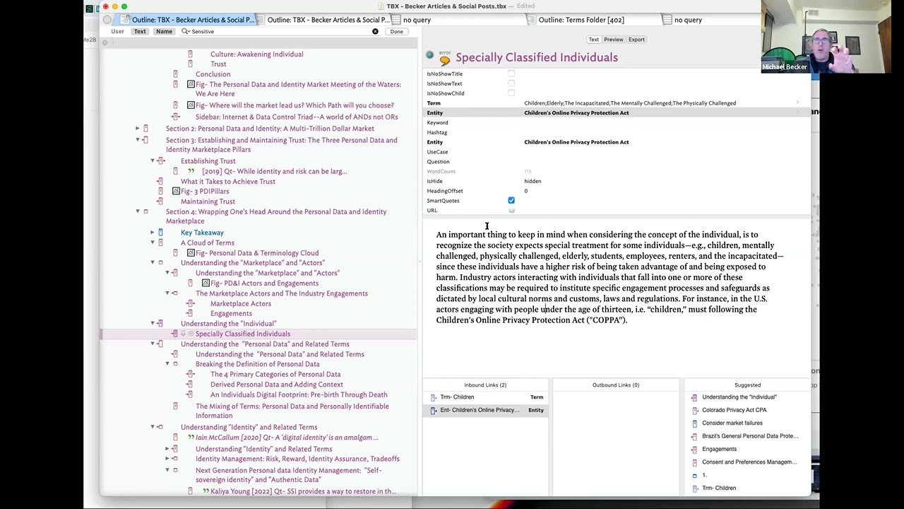This screenshot has width=904, height=509.
Task: Choose the 'Name' search scope button
Action: click(164, 32)
